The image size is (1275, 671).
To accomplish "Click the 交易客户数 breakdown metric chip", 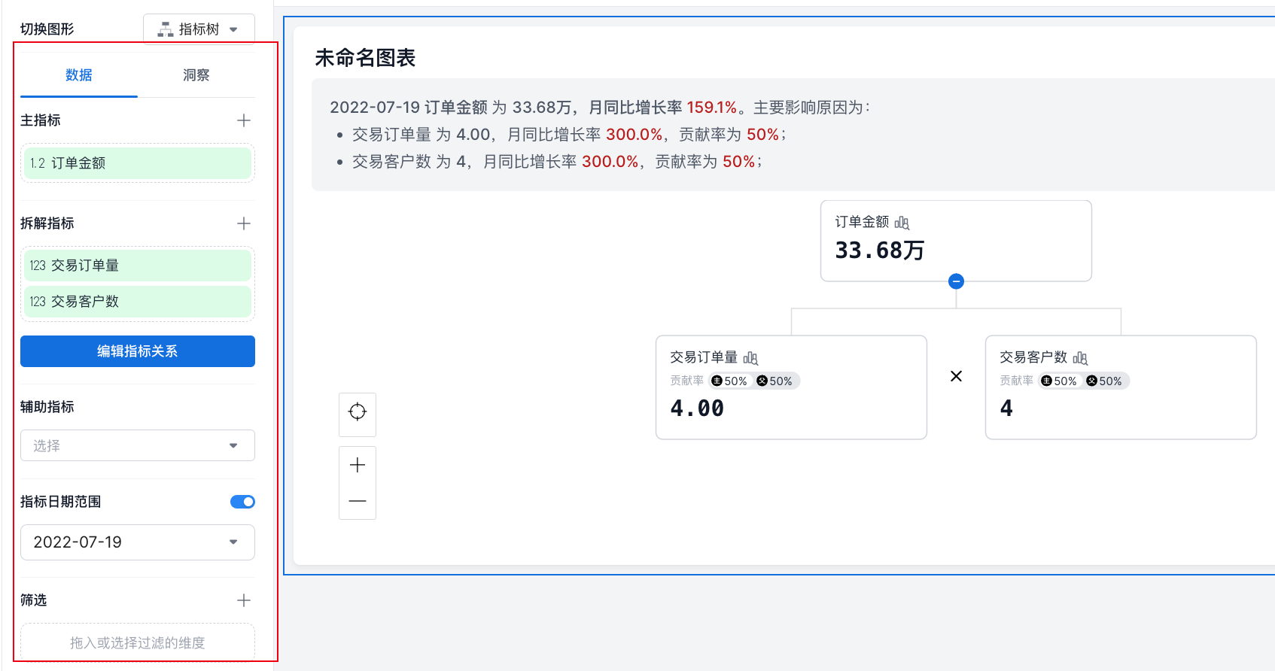I will click(138, 302).
